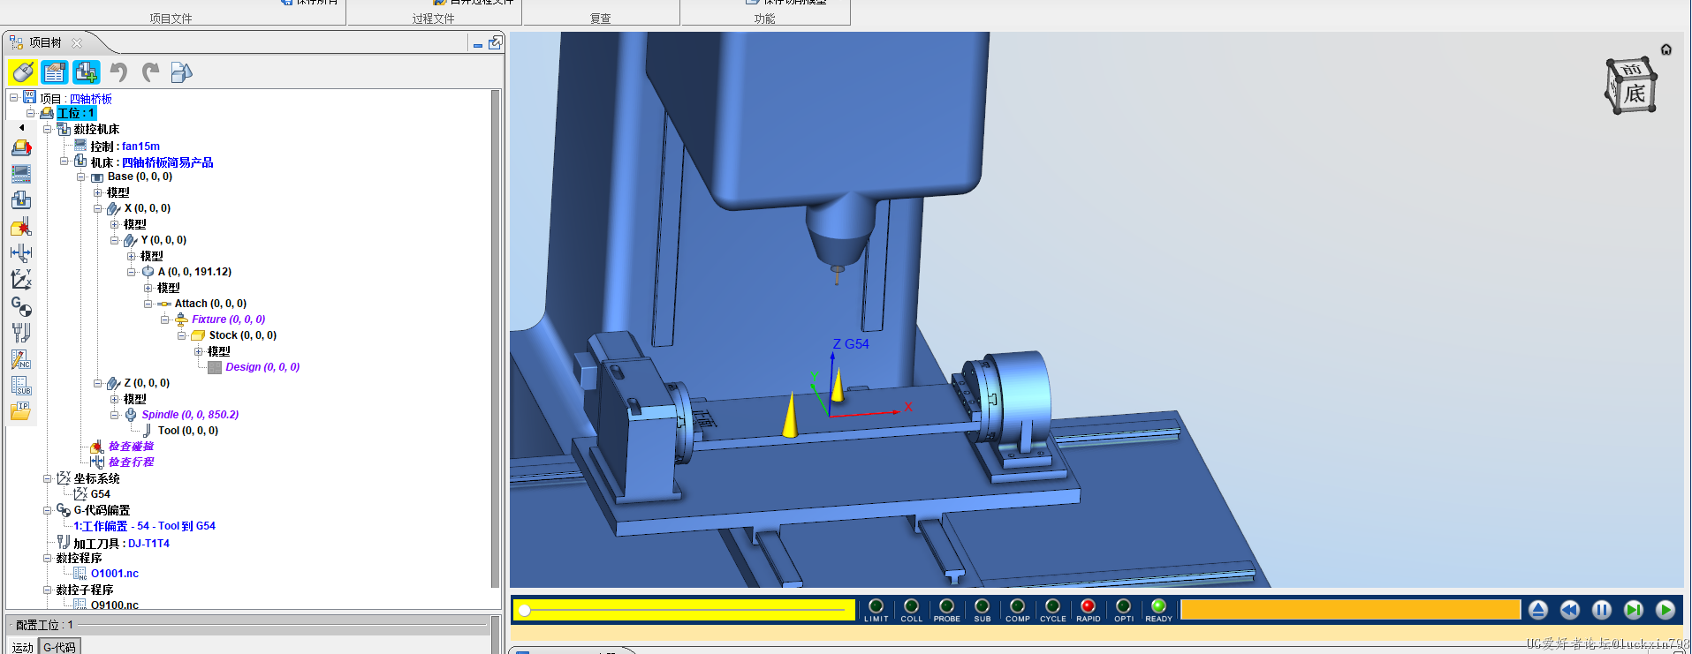
Task: Collapse the sidebar using the small black arrow
Action: tap(22, 128)
